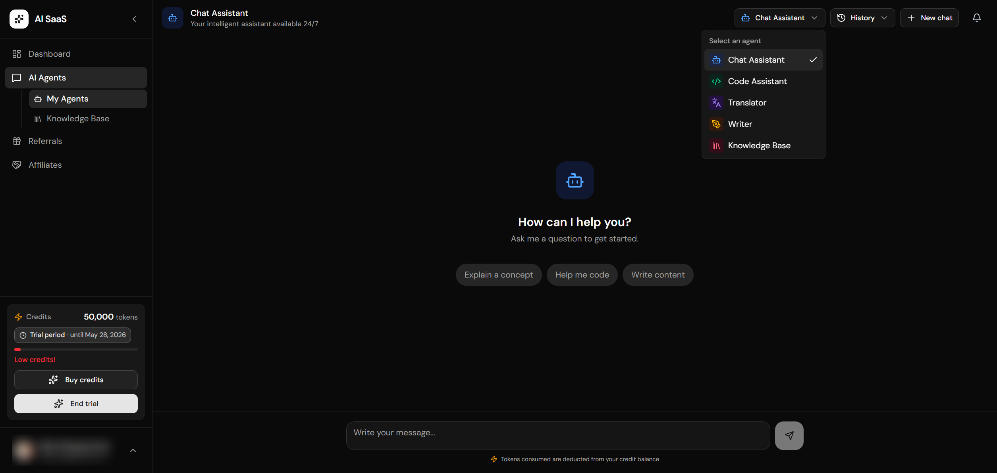The height and width of the screenshot is (473, 997).
Task: Click the large center robot icon
Action: coord(575,180)
